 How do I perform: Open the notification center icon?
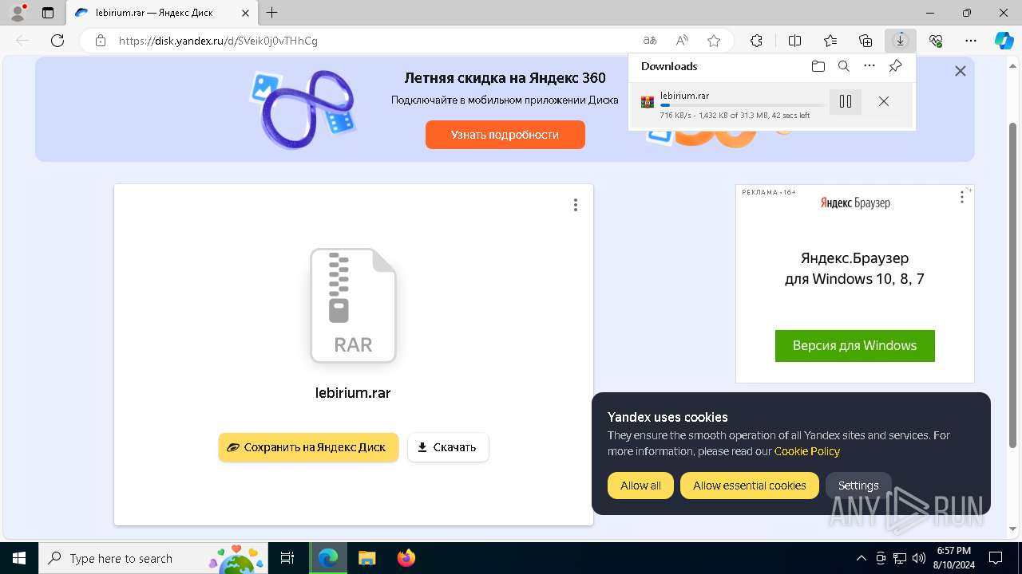[x=996, y=558]
